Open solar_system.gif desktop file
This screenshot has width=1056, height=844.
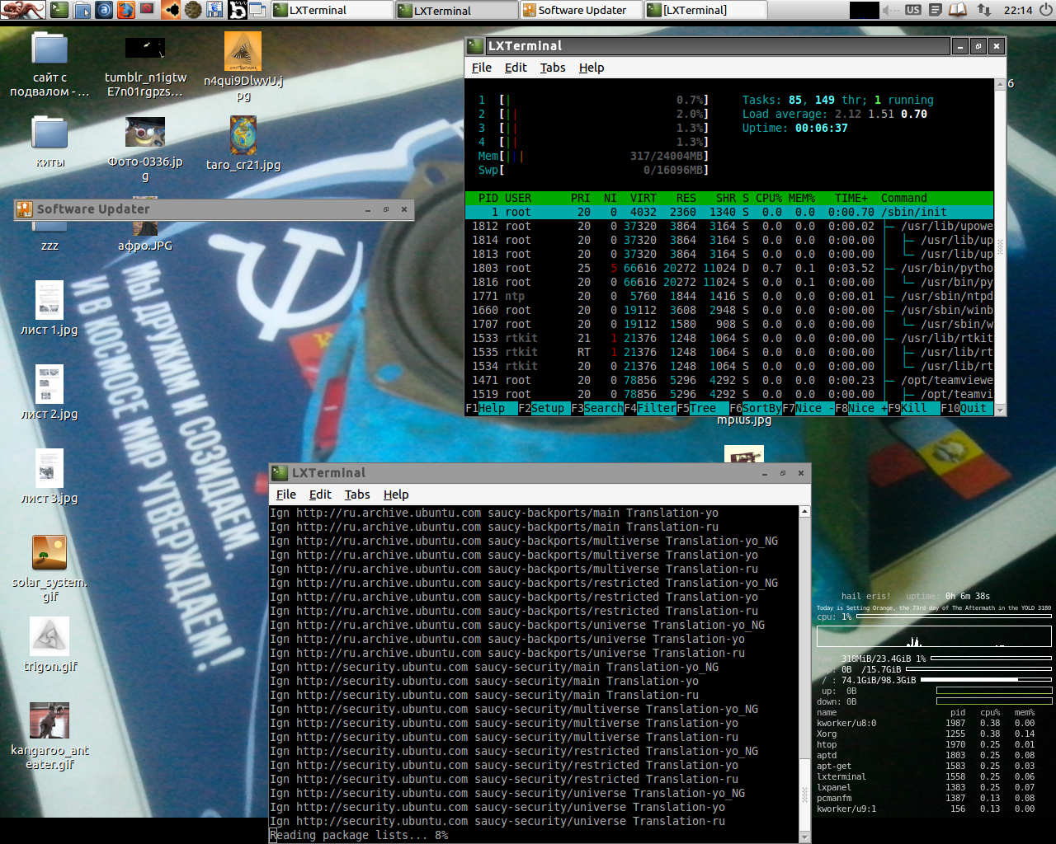[49, 553]
